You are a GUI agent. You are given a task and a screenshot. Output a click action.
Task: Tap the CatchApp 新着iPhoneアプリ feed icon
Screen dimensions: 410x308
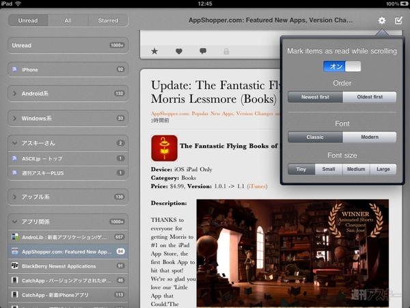click(x=15, y=294)
